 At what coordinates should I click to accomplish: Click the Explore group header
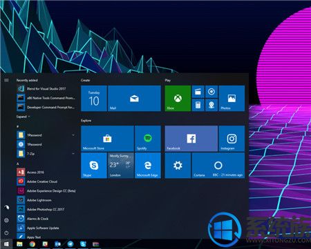pyautogui.click(x=86, y=121)
